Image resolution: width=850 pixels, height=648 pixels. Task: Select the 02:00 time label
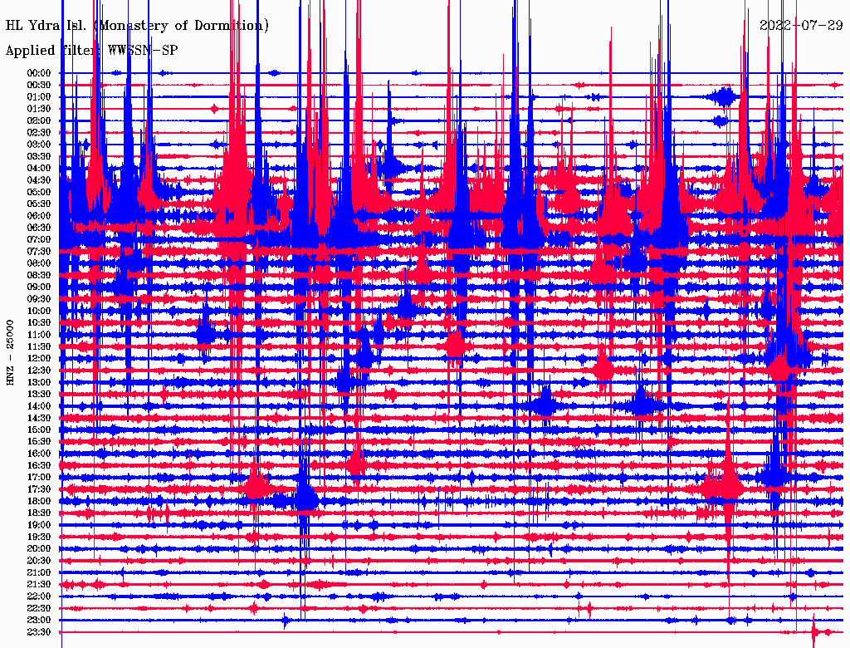pyautogui.click(x=38, y=121)
